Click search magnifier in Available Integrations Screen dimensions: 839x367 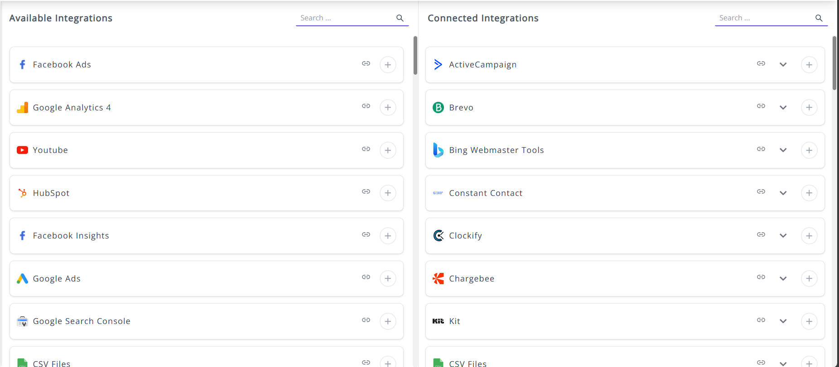[x=400, y=18]
